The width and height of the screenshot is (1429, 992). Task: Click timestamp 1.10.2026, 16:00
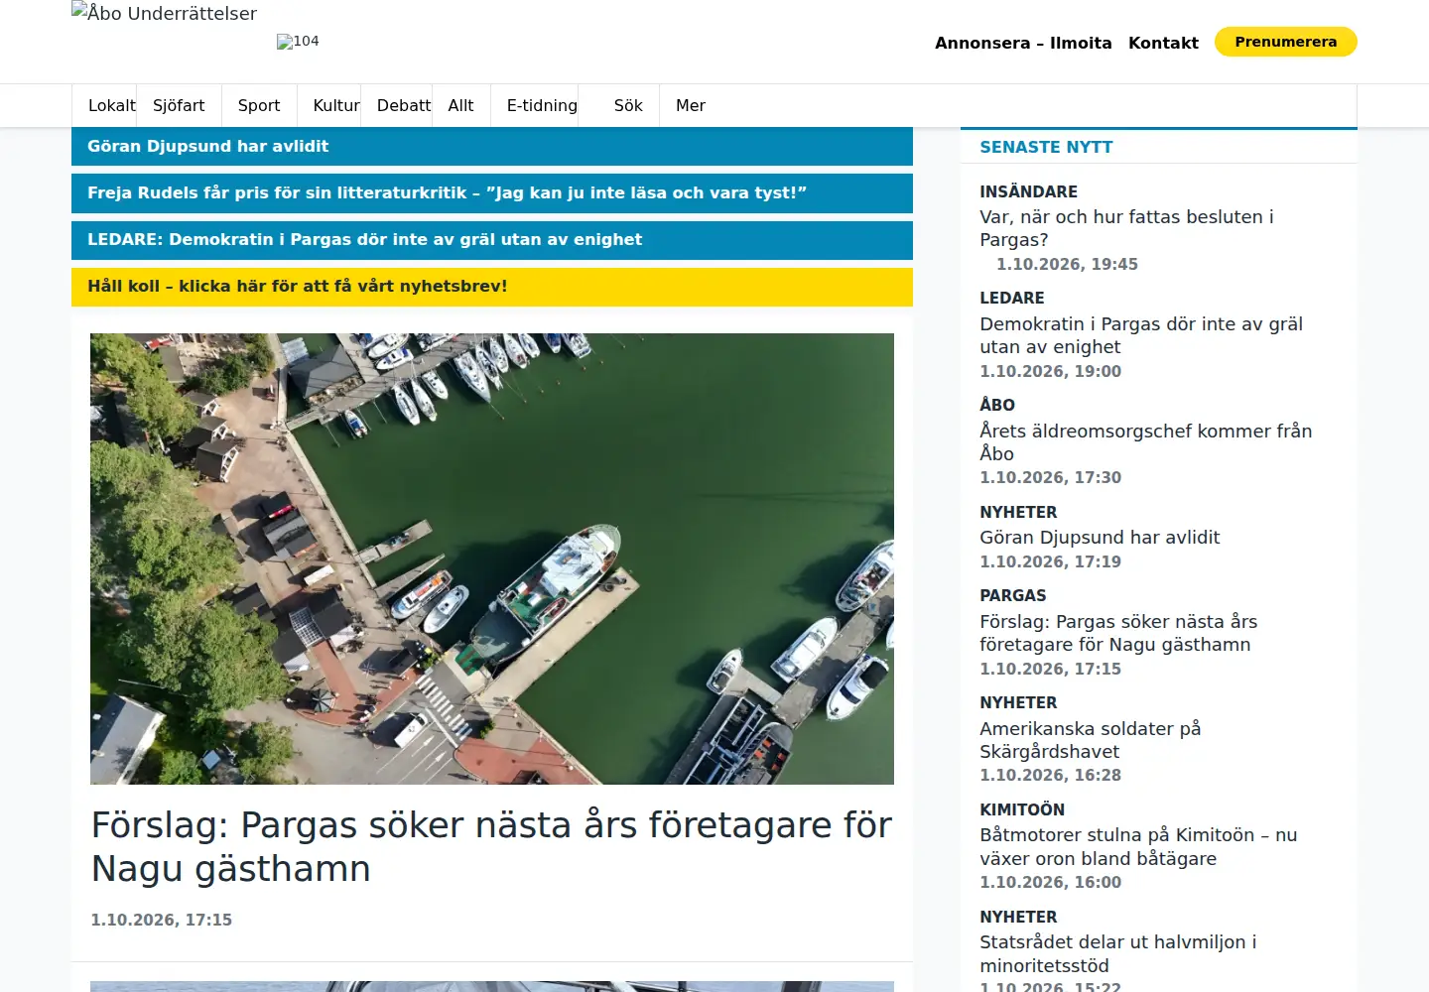tap(1050, 882)
